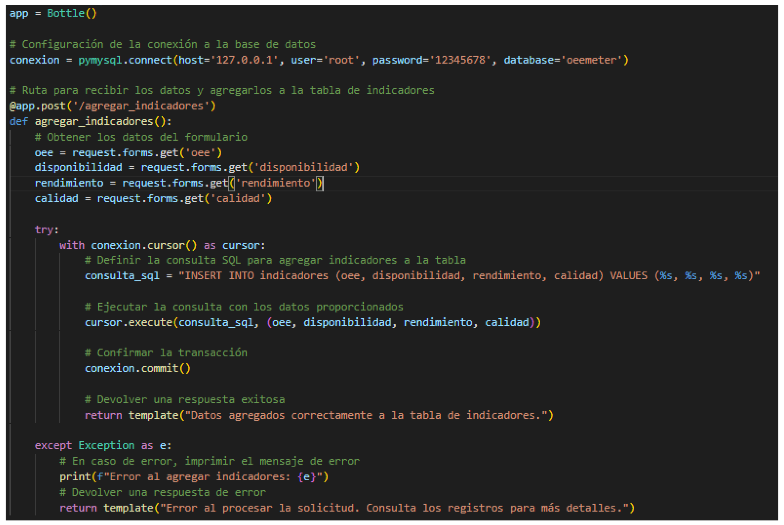784x525 pixels.
Task: Click the disponibilidad variable assignment
Action: (x=78, y=167)
